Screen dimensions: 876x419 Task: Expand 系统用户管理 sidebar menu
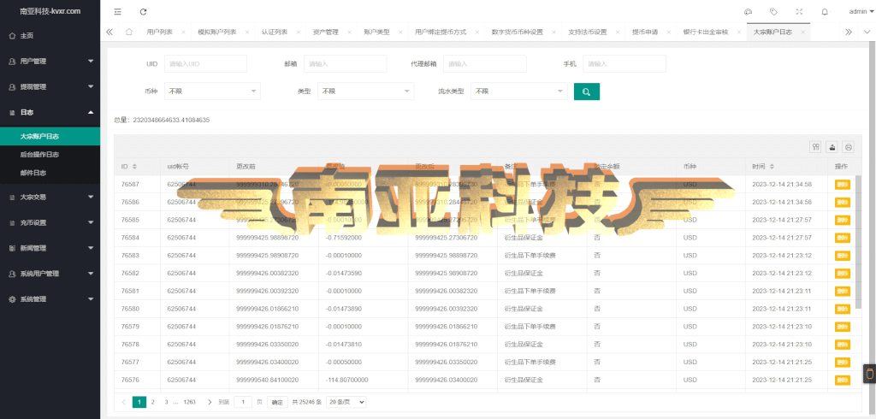[x=50, y=273]
